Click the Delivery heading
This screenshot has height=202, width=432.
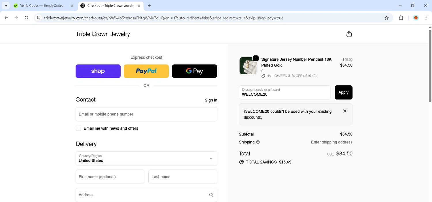click(x=86, y=144)
